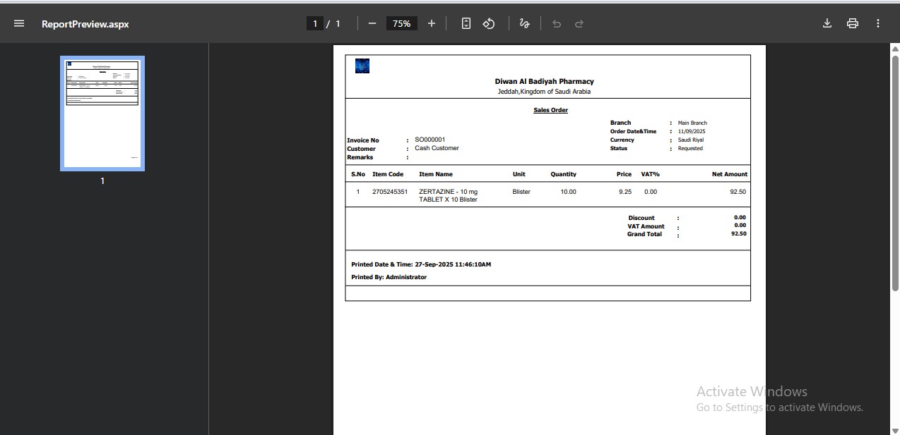The height and width of the screenshot is (435, 900).
Task: Click the scrollbar up arrow
Action: pos(895,49)
